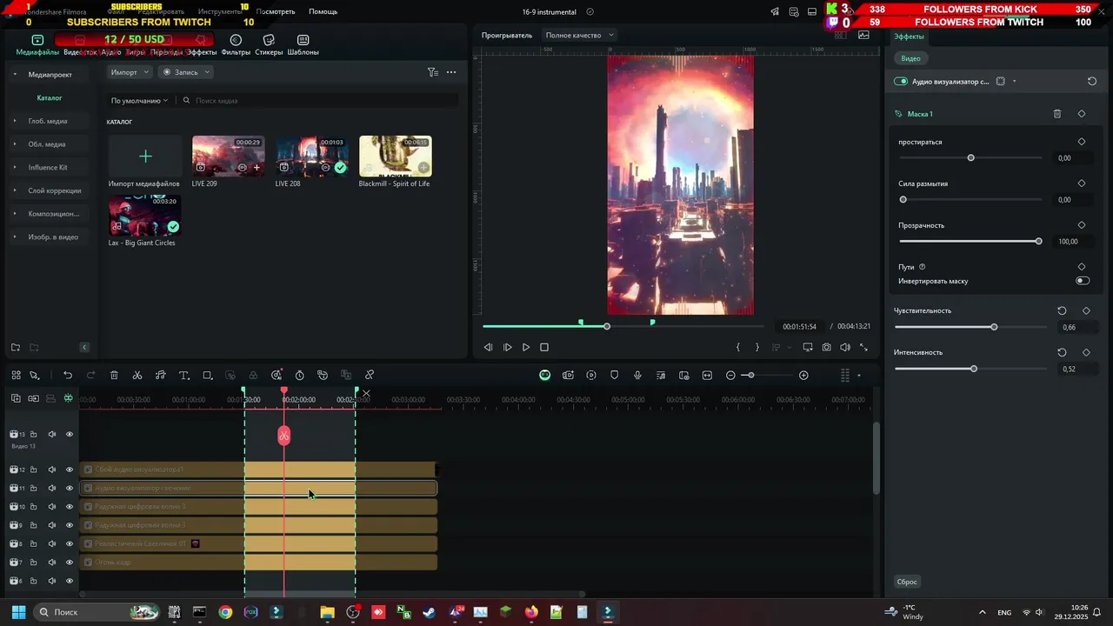Switch to the Стикеры tab
This screenshot has height=626, width=1113.
[269, 45]
